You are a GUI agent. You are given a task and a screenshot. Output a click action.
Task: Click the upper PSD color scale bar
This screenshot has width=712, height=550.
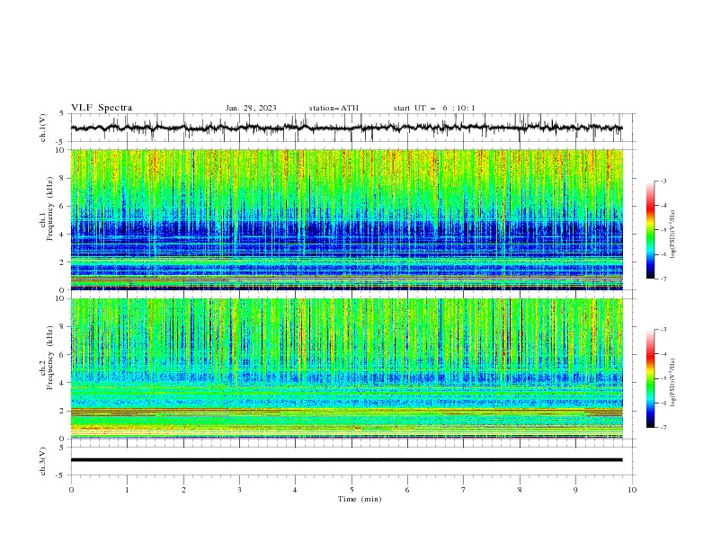click(650, 230)
